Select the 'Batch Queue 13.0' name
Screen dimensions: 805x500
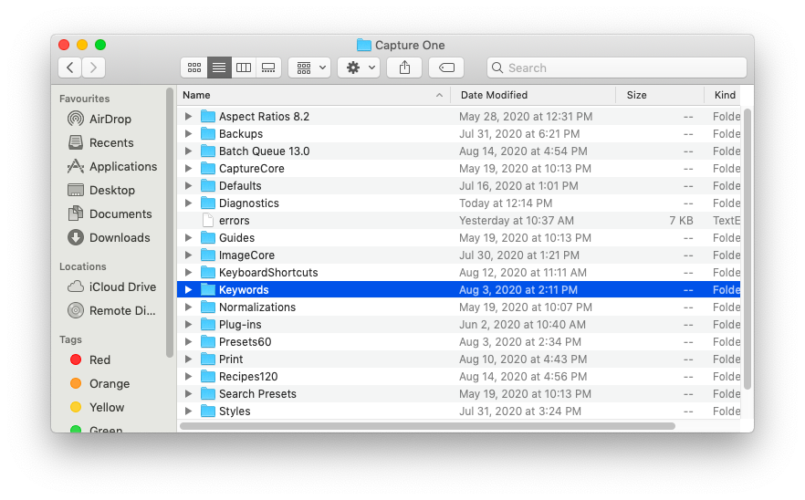pyautogui.click(x=264, y=151)
